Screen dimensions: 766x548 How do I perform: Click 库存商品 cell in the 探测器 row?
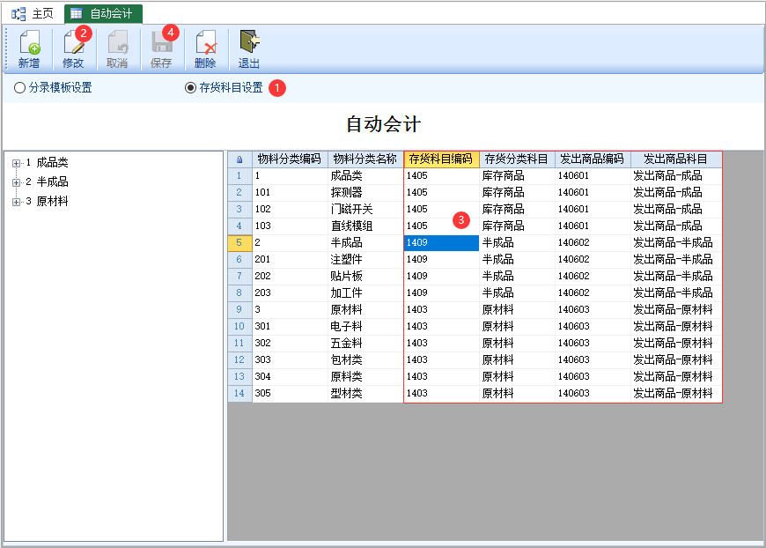[517, 193]
